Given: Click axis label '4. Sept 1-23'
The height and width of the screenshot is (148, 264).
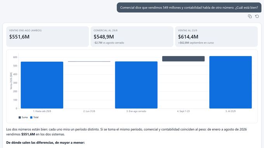Looking at the screenshot, I should tap(183, 111).
